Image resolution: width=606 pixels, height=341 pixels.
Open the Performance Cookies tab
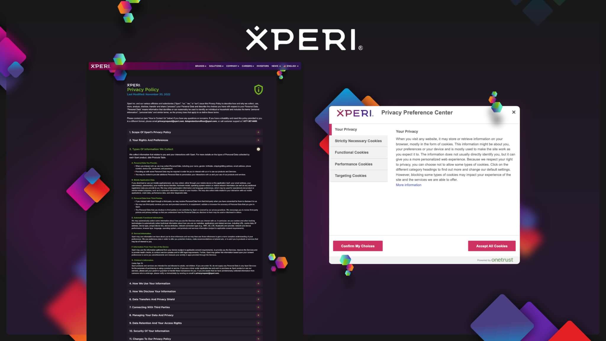click(353, 164)
